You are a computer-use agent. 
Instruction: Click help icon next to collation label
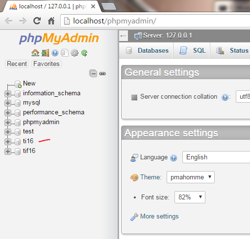coord(225,97)
